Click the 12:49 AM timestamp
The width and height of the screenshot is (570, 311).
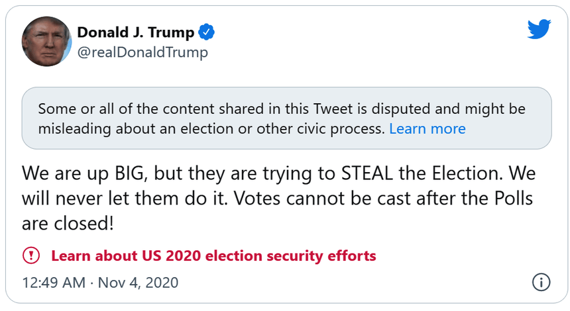(x=53, y=283)
